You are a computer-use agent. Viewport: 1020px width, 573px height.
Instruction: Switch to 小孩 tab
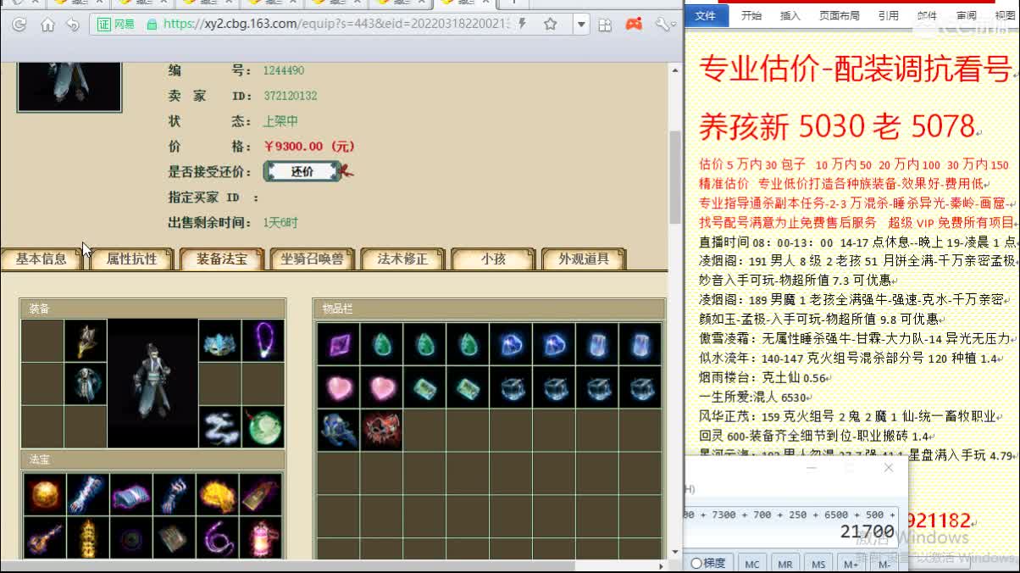point(493,259)
